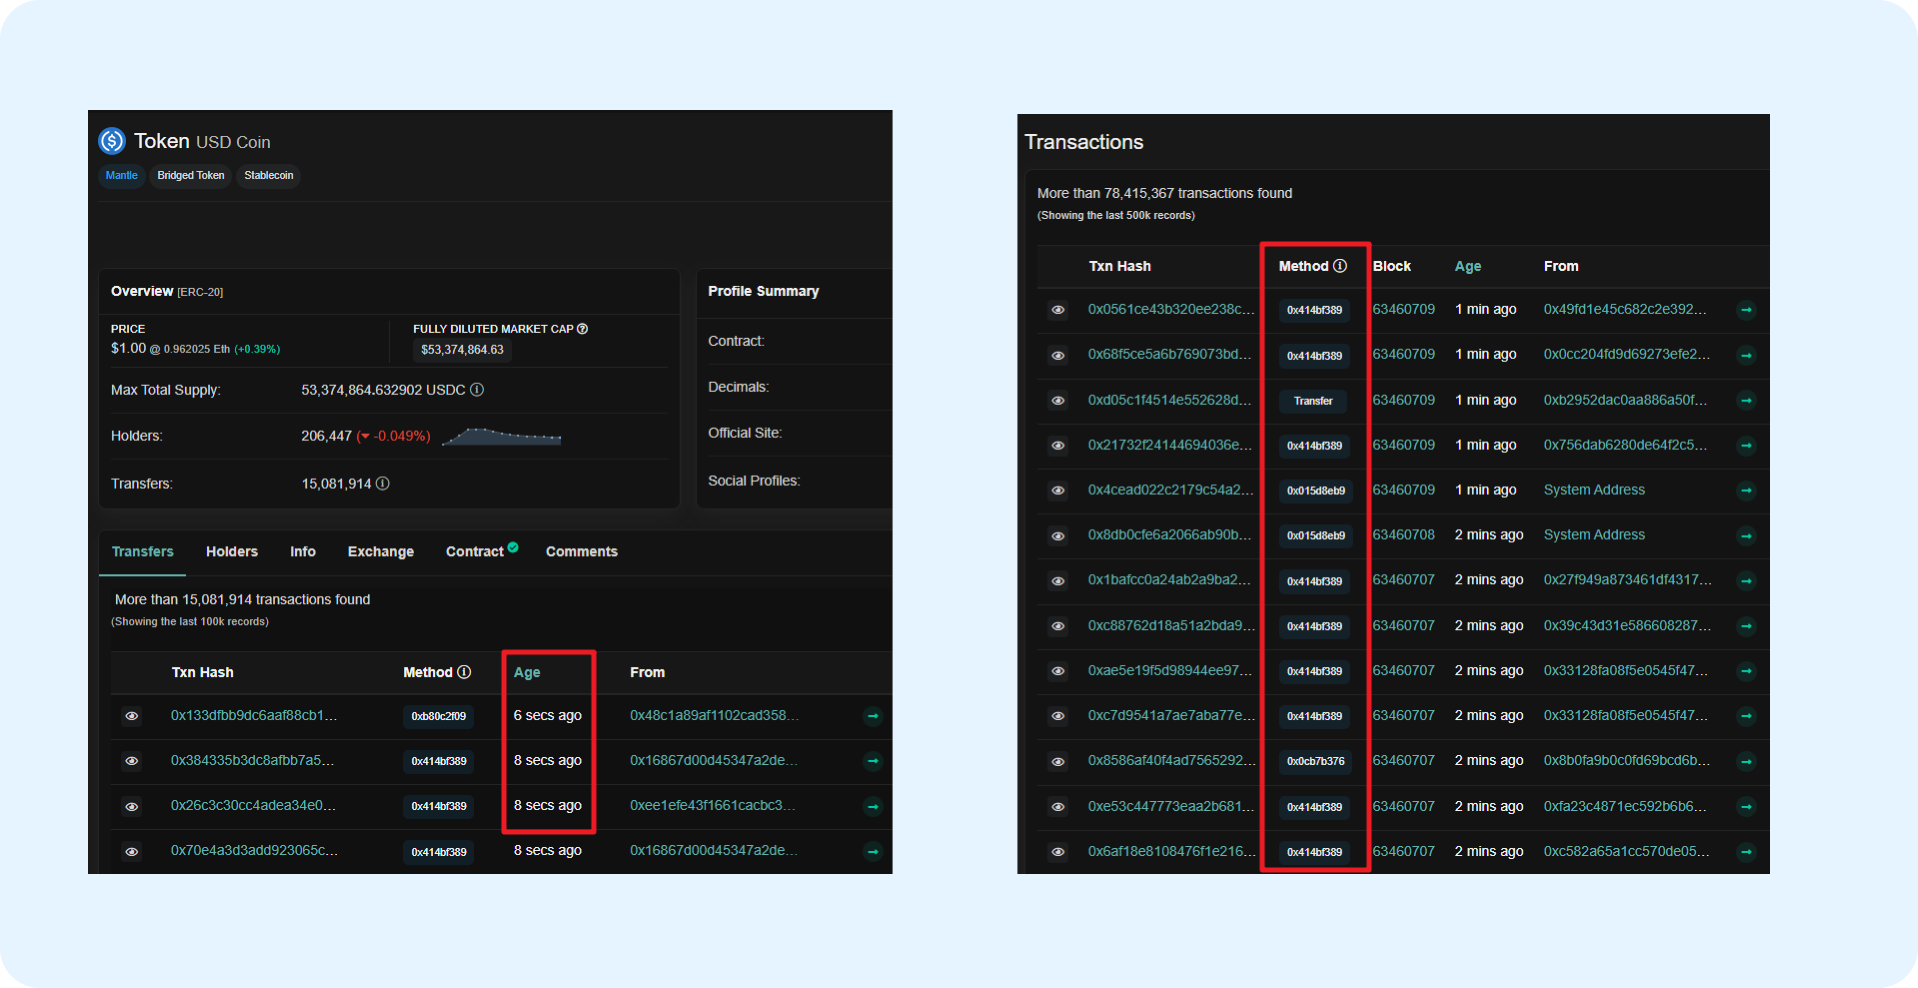Click the green arrow icon on the 0x133dfbb9dc6aaf88cb1 row
The height and width of the screenshot is (988, 1918).
point(873,716)
